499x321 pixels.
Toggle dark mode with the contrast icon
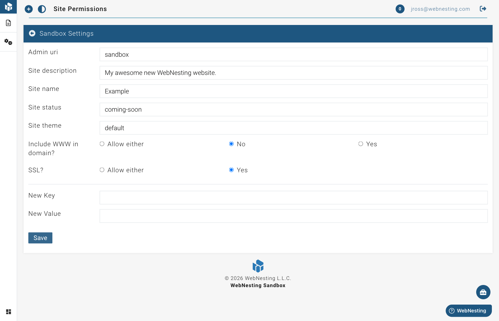click(x=42, y=9)
